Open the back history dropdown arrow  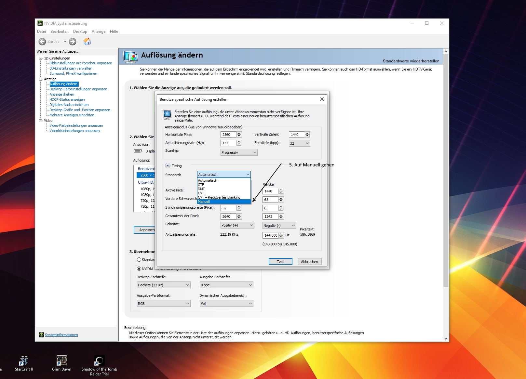65,42
